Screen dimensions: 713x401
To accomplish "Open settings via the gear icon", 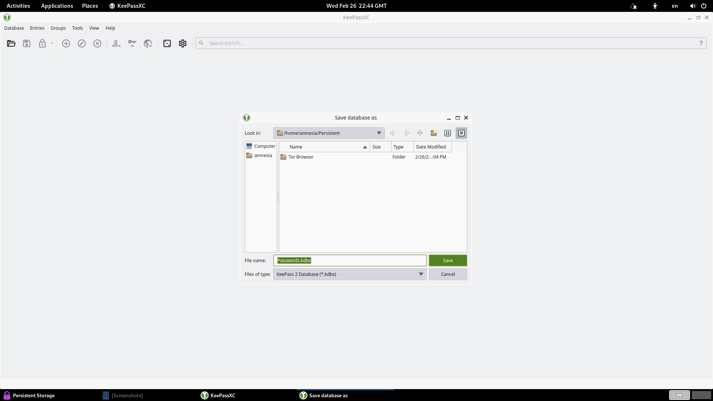I will click(183, 43).
